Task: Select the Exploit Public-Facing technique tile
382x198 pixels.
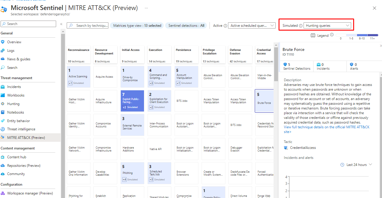Action: [132, 101]
